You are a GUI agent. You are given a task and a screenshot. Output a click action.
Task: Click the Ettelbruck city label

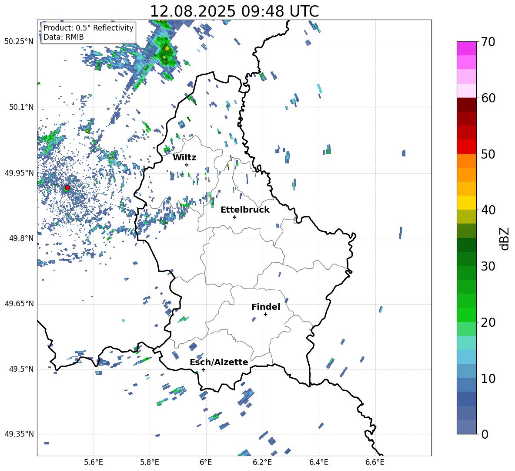(x=245, y=210)
